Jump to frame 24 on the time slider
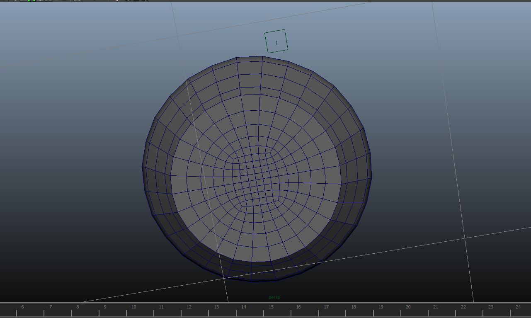Viewport: 531px width, 318px height. (x=518, y=307)
